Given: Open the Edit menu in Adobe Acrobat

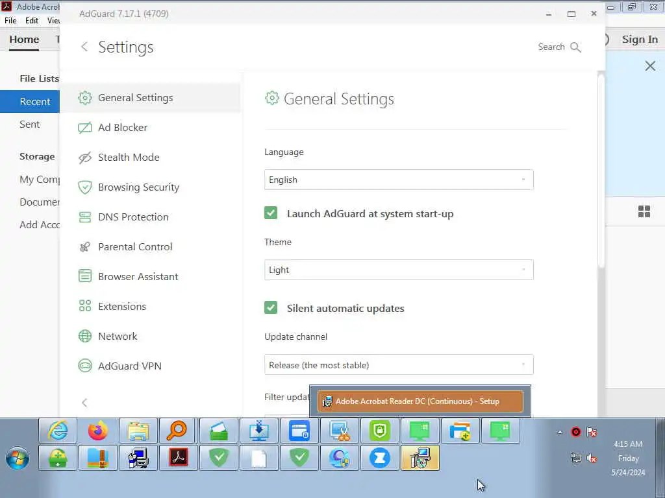Looking at the screenshot, I should [x=31, y=20].
